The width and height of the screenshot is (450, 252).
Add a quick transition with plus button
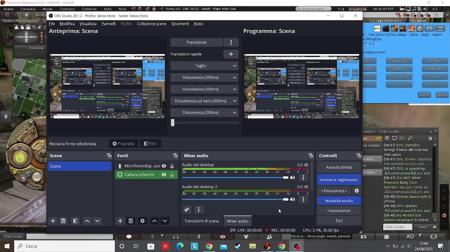(231, 54)
